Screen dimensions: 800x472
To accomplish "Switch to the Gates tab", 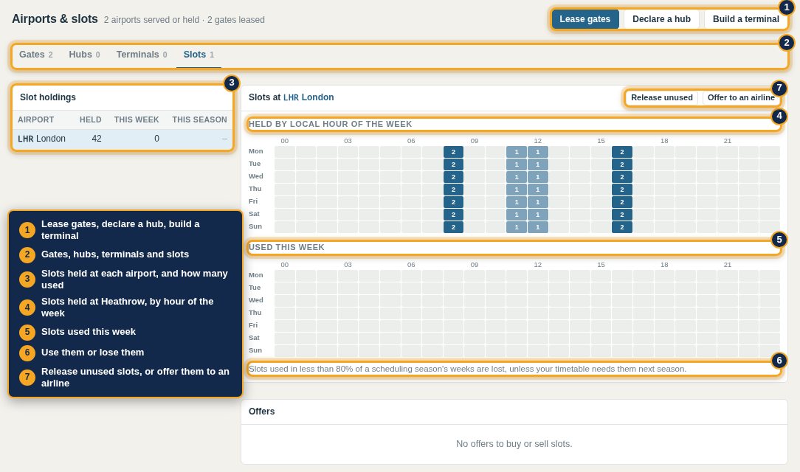I will pyautogui.click(x=35, y=55).
